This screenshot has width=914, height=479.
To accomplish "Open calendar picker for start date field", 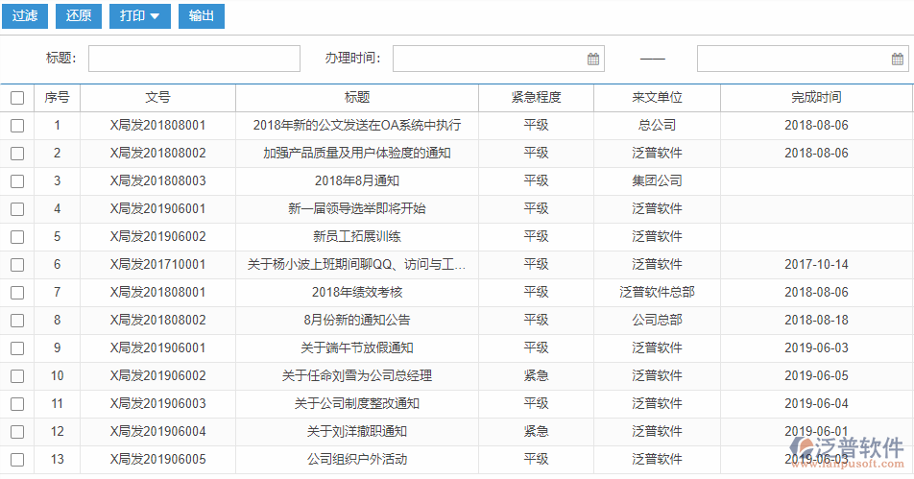I will [x=593, y=59].
